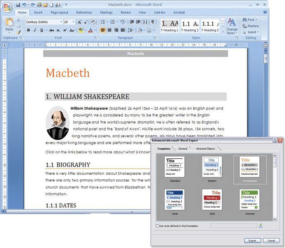Screen dimensions: 285x248
Task: Open the Mailings ribbon tab
Action: 106,12
